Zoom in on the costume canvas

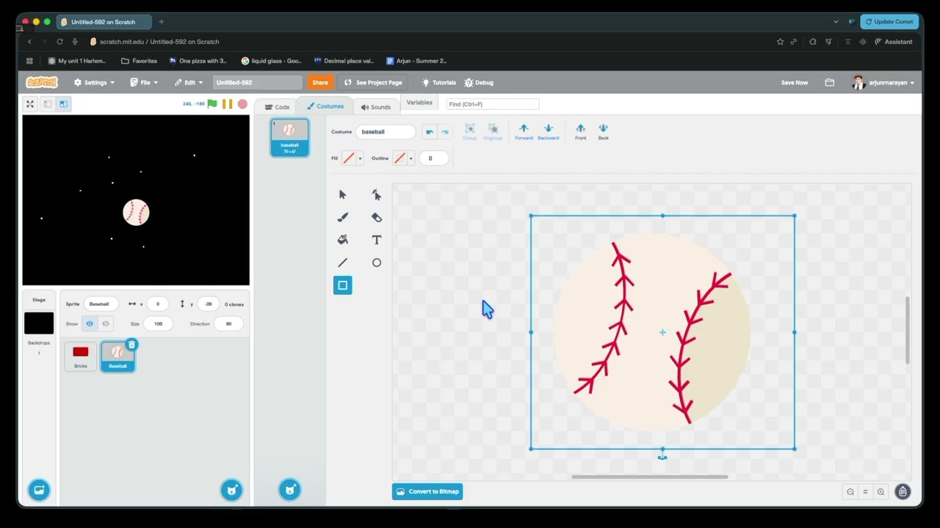coord(881,492)
